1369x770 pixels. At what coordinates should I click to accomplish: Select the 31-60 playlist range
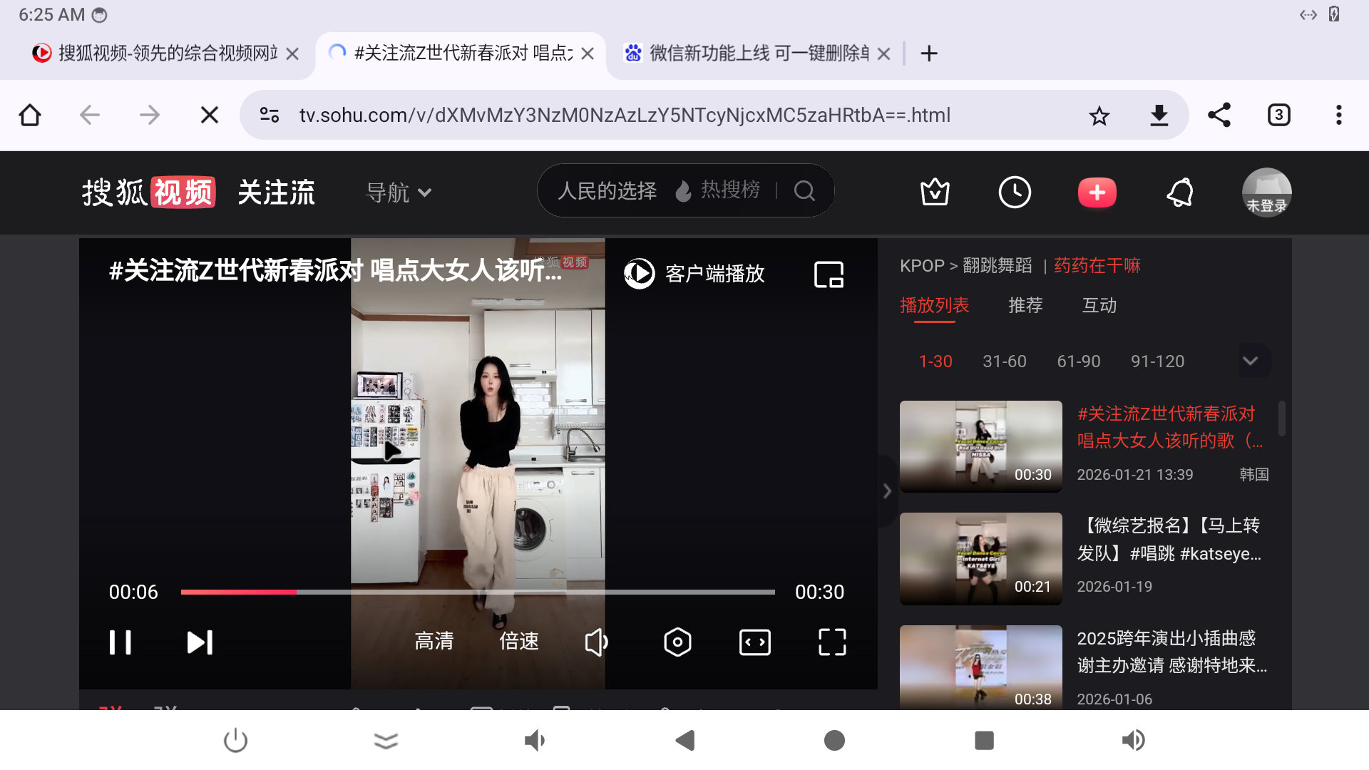point(1004,361)
